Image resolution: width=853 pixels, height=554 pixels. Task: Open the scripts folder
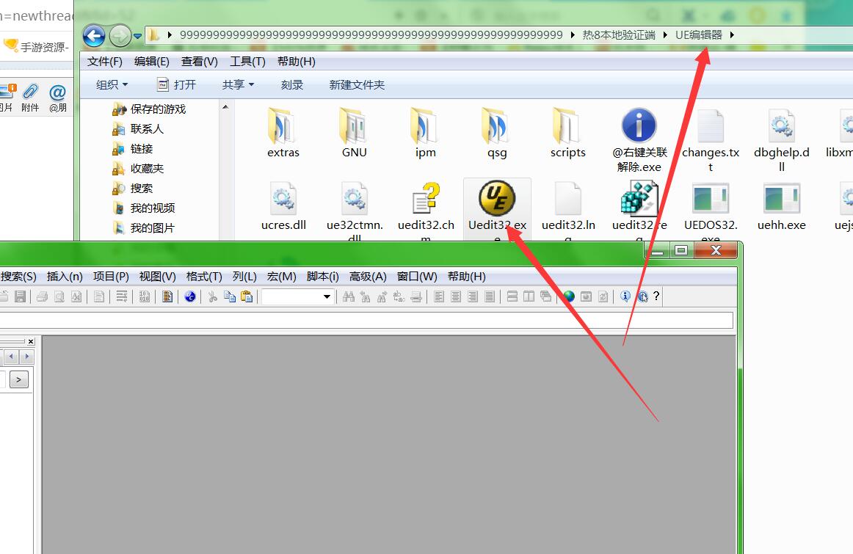coord(567,126)
